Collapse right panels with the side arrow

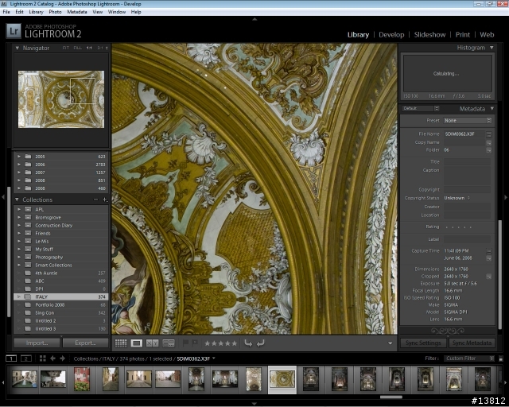click(x=506, y=197)
